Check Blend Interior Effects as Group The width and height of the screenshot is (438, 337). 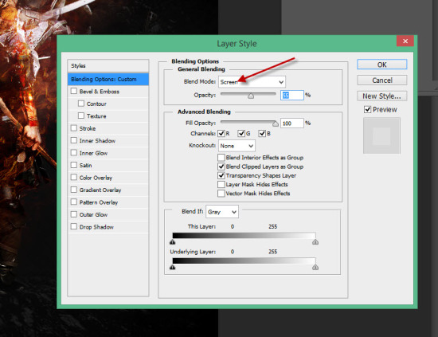coord(221,157)
